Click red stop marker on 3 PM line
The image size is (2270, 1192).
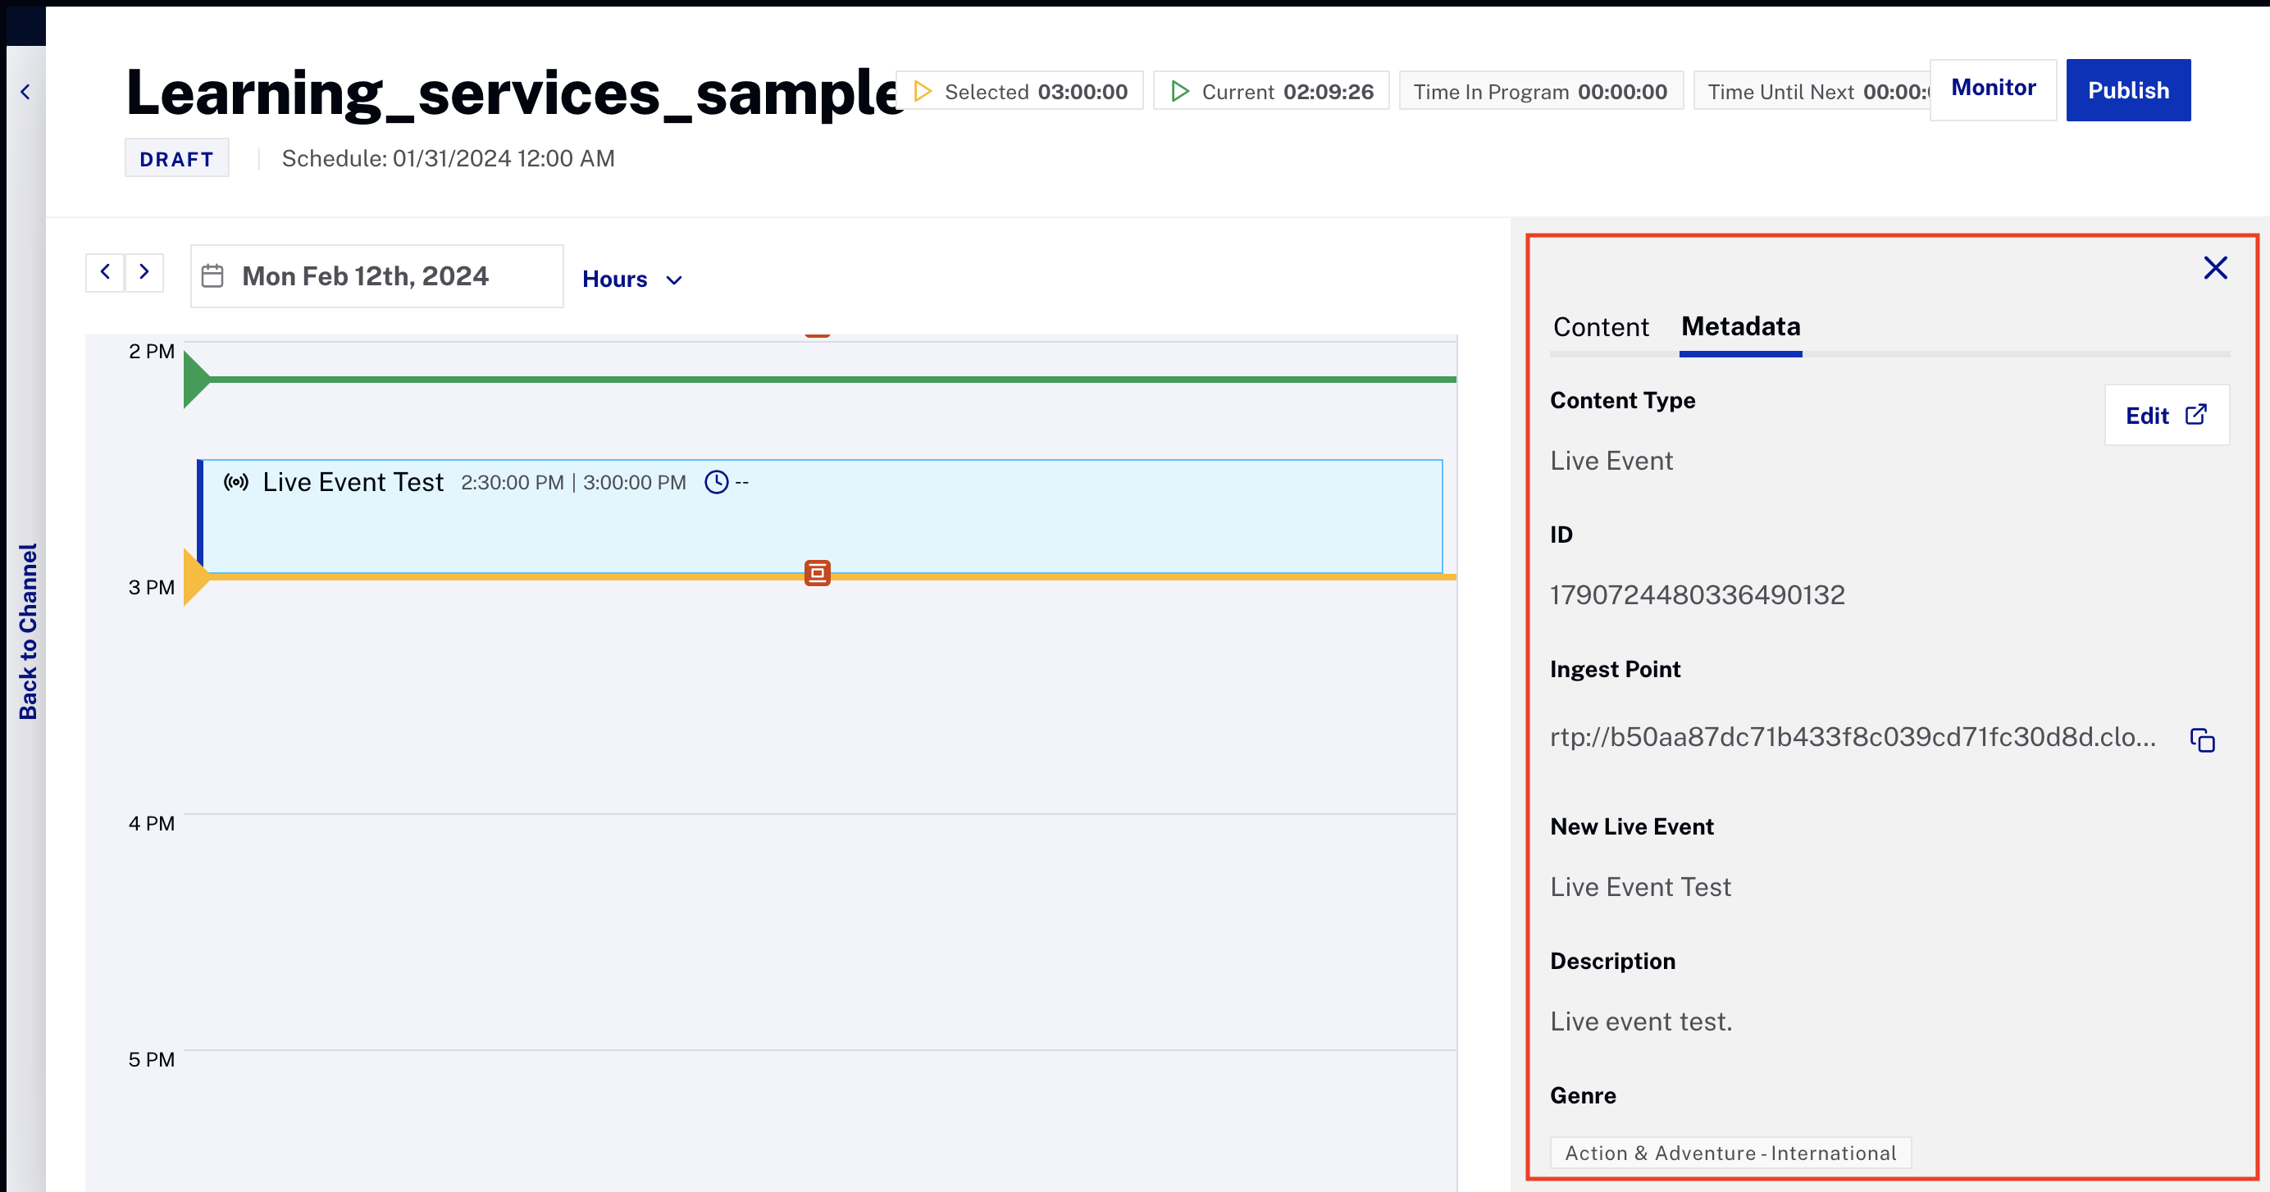point(817,574)
